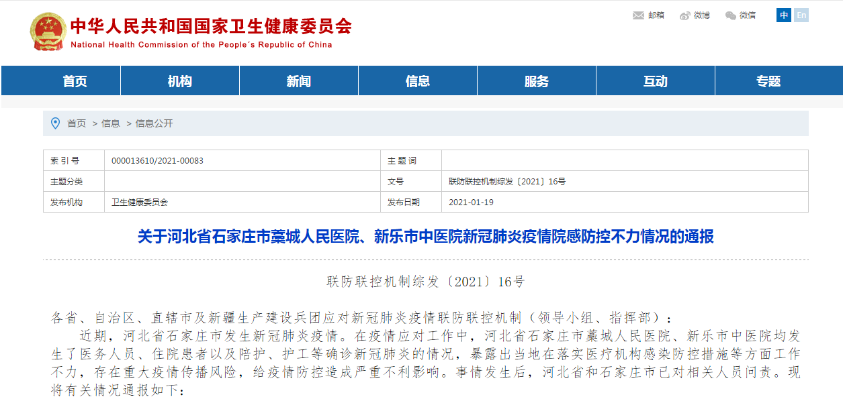
Task: Click the 信息 breadcrumb link
Action: point(111,123)
